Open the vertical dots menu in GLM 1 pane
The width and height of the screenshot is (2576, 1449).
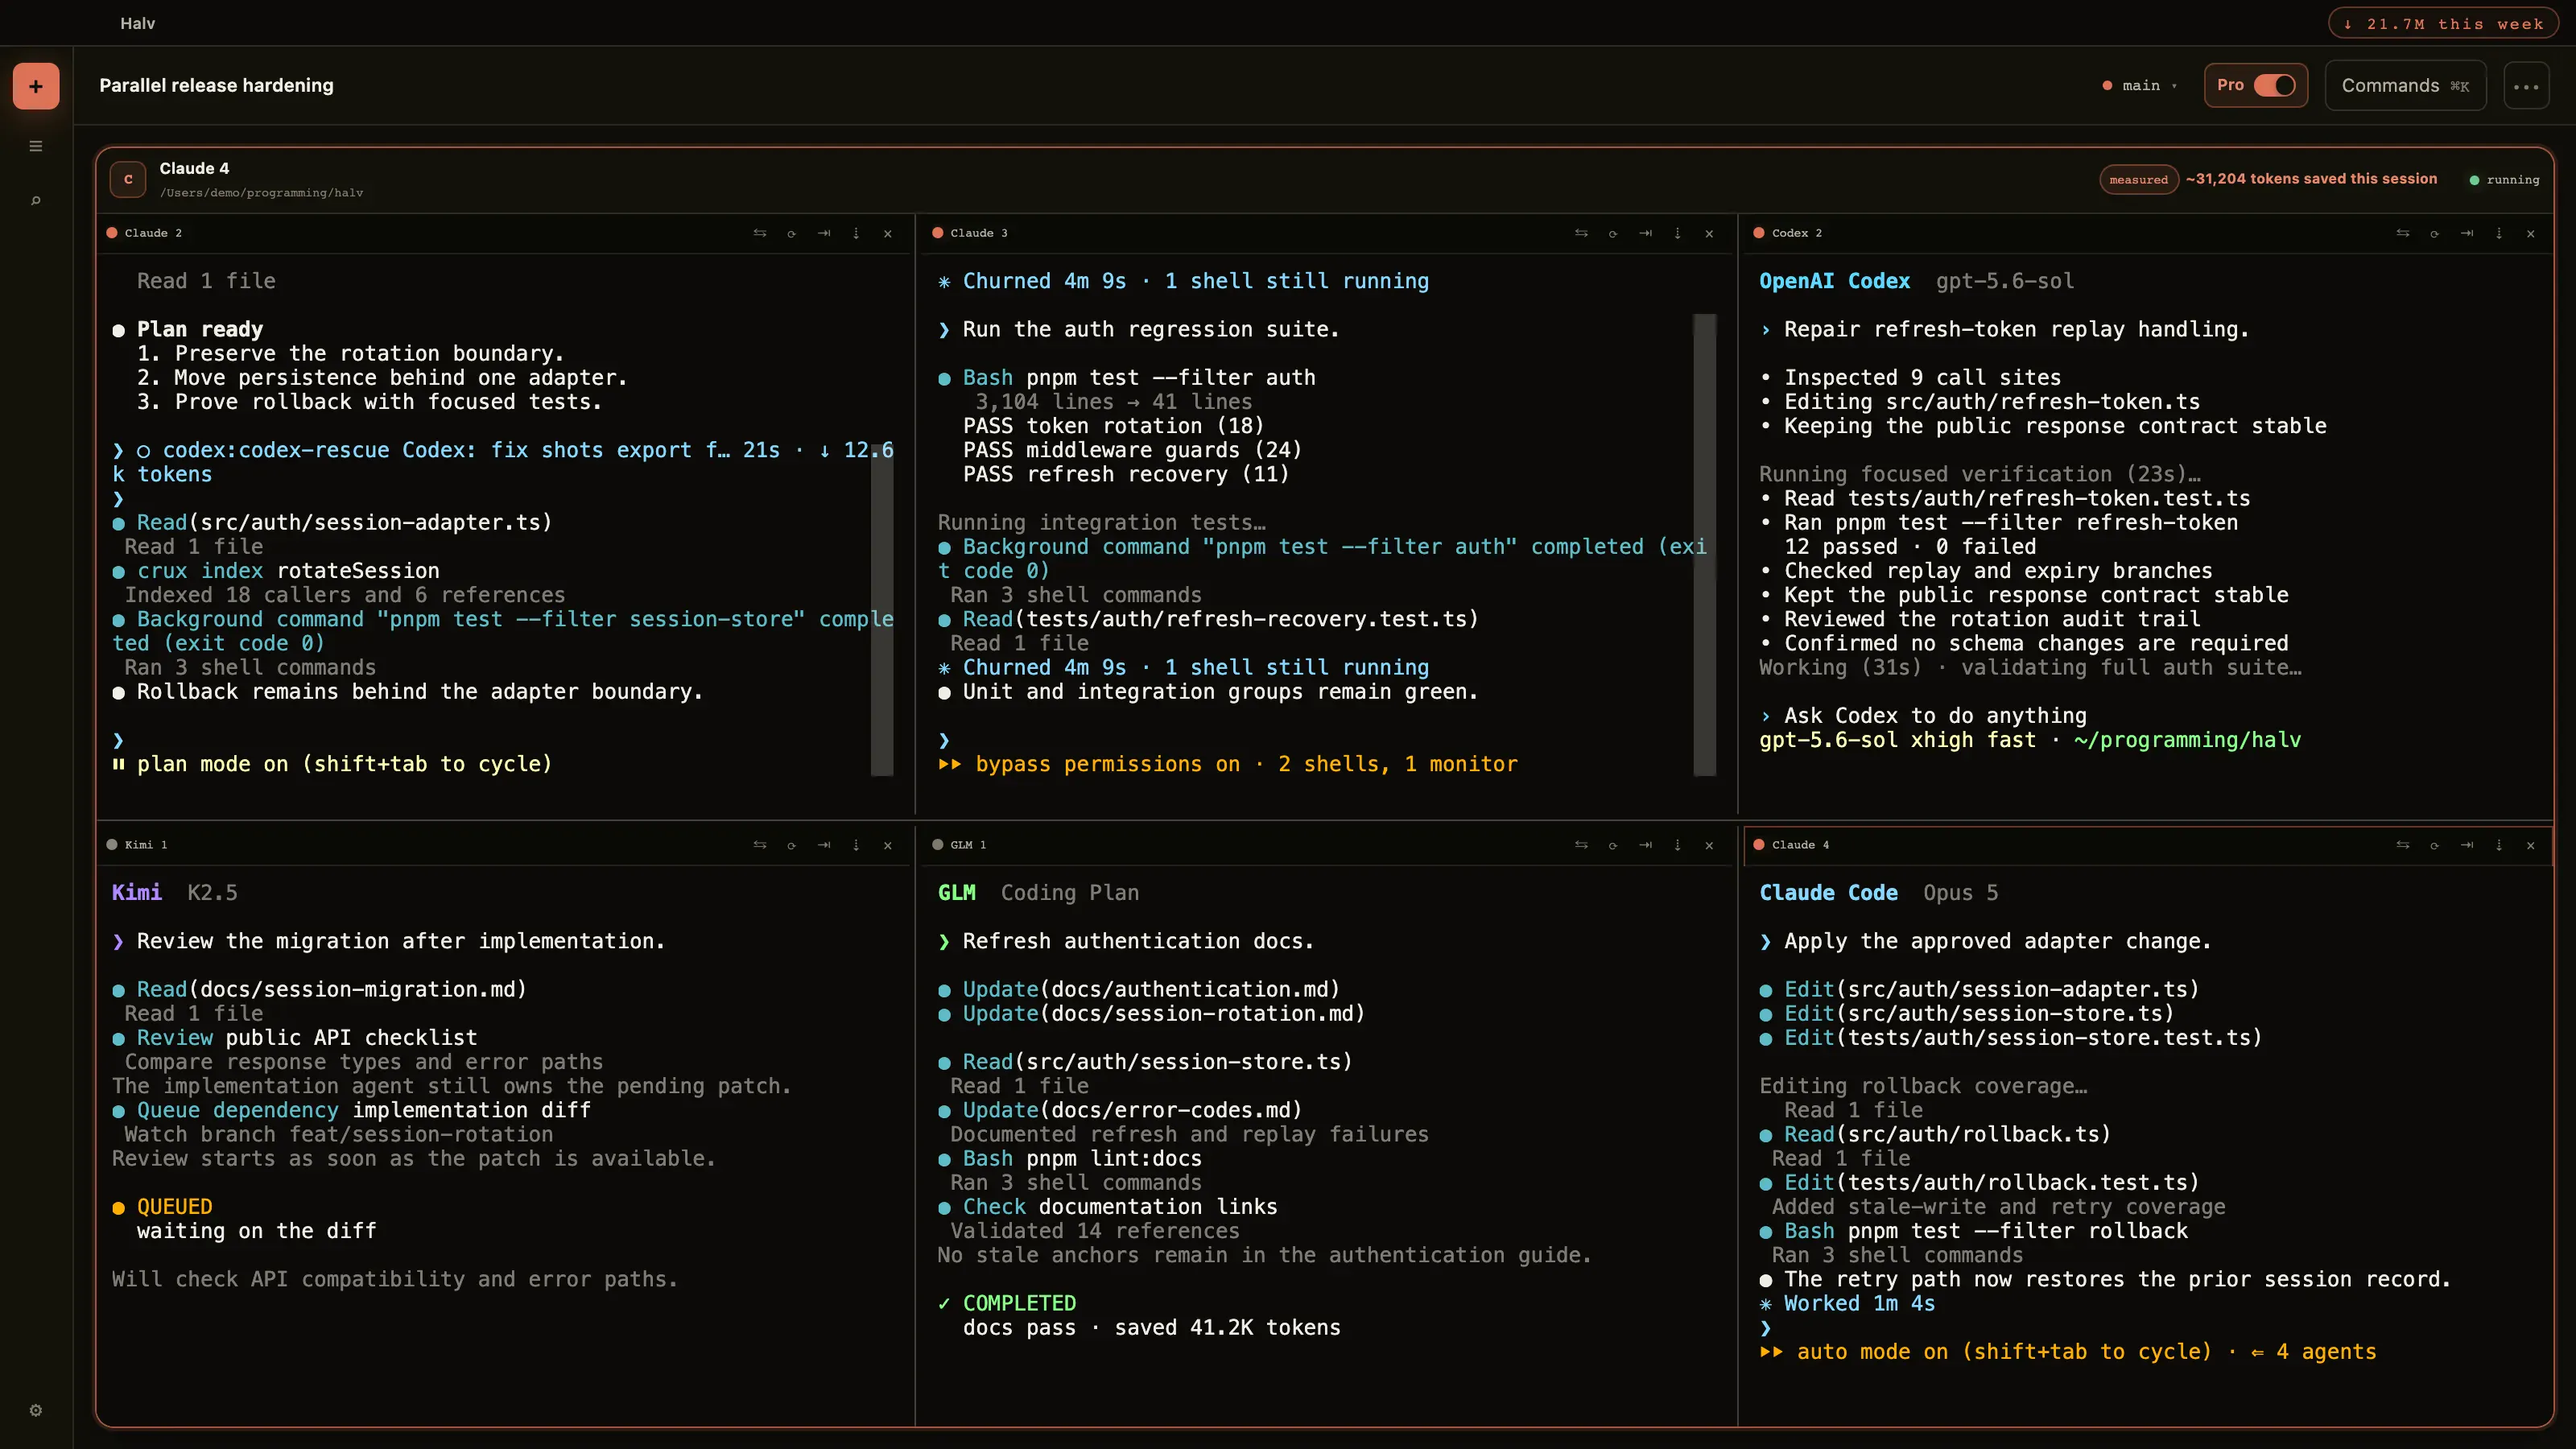click(1677, 845)
